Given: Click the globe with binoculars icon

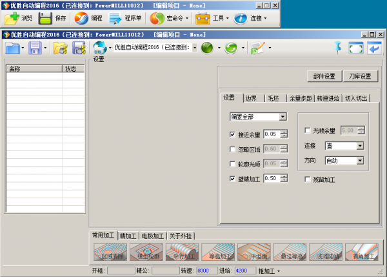Looking at the screenshot, I should click(x=99, y=48).
